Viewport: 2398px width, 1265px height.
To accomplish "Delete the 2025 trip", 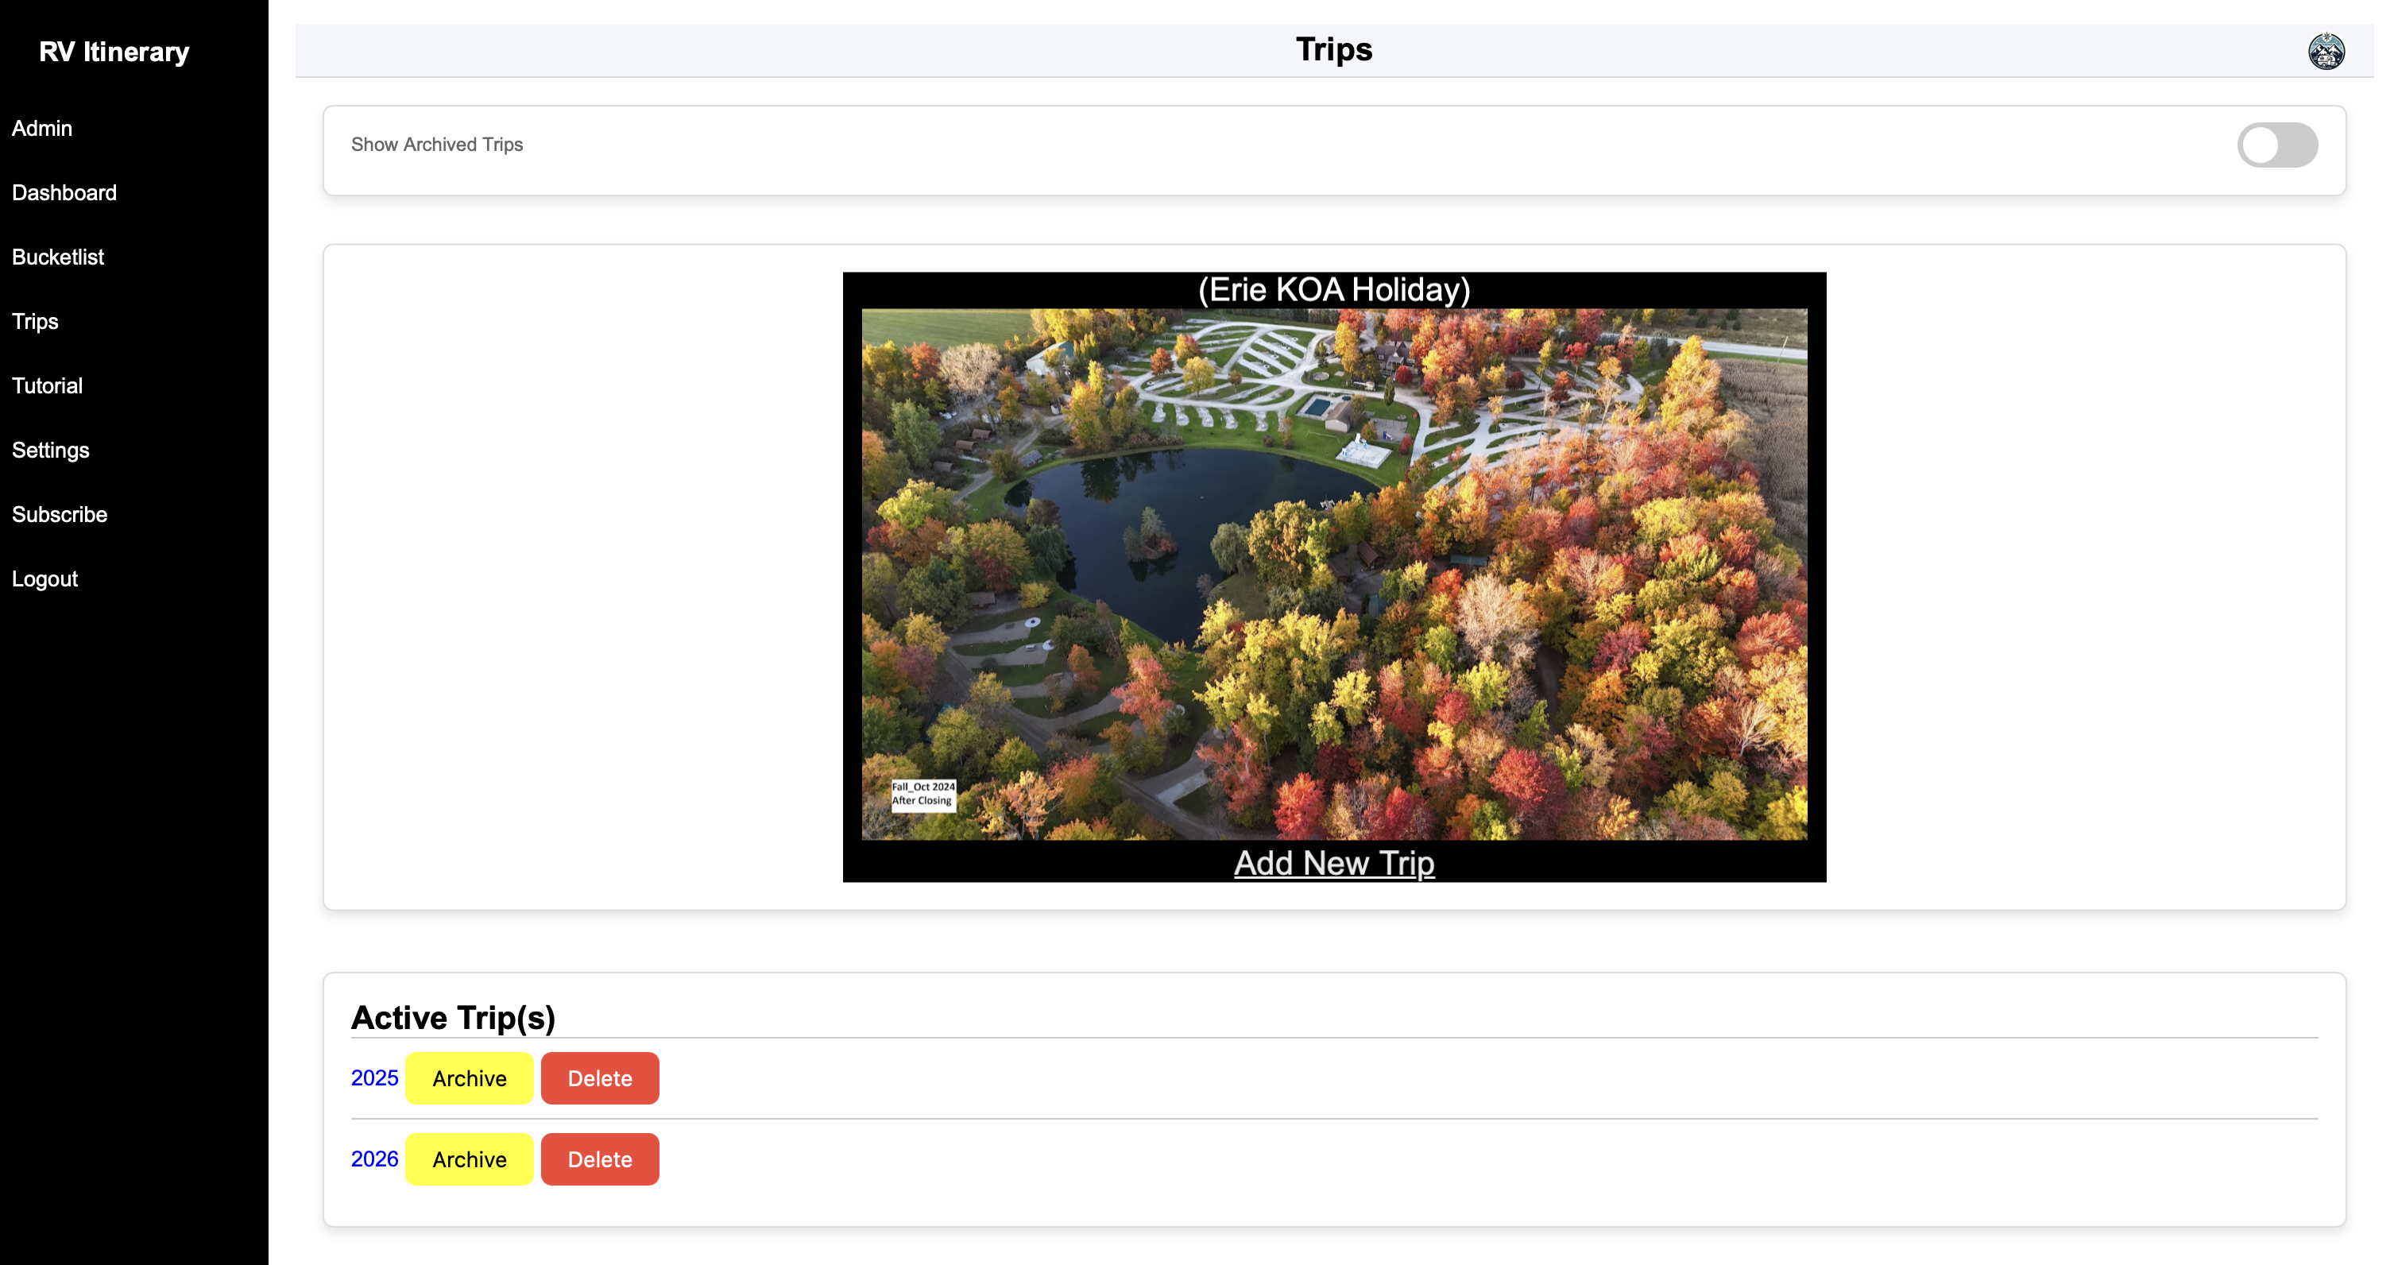I will click(599, 1078).
